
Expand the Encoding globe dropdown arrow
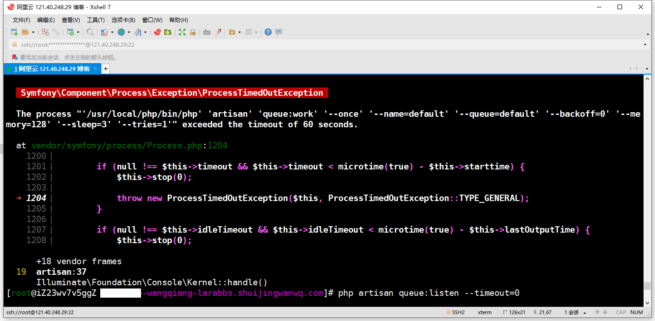tap(129, 32)
